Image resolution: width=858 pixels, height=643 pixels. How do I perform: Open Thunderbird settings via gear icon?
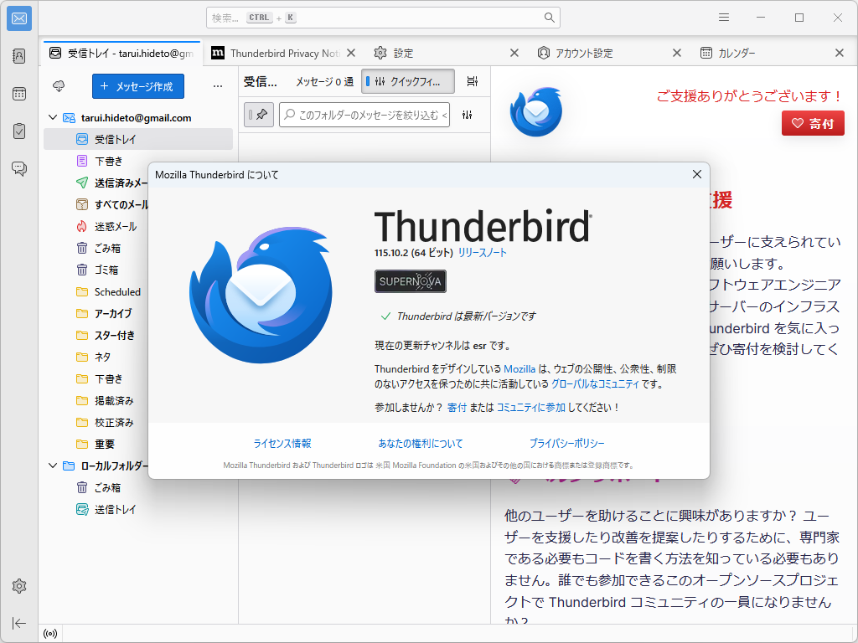(18, 586)
